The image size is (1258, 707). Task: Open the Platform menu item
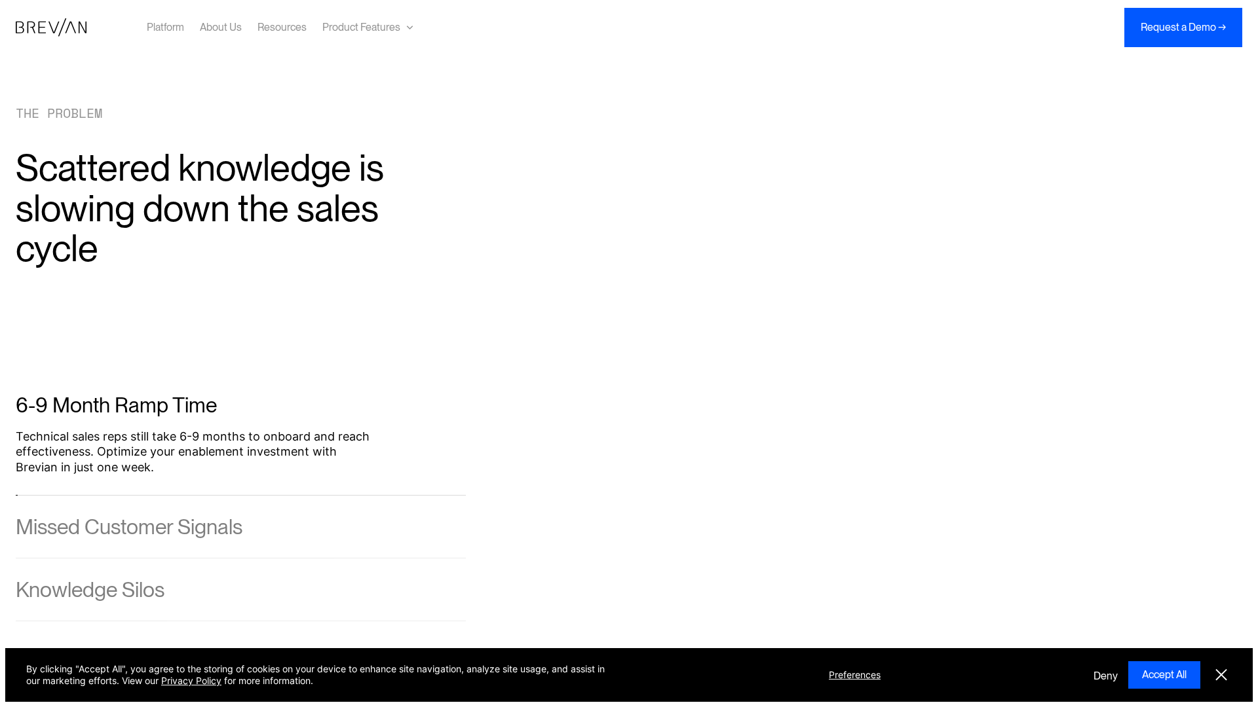click(165, 27)
